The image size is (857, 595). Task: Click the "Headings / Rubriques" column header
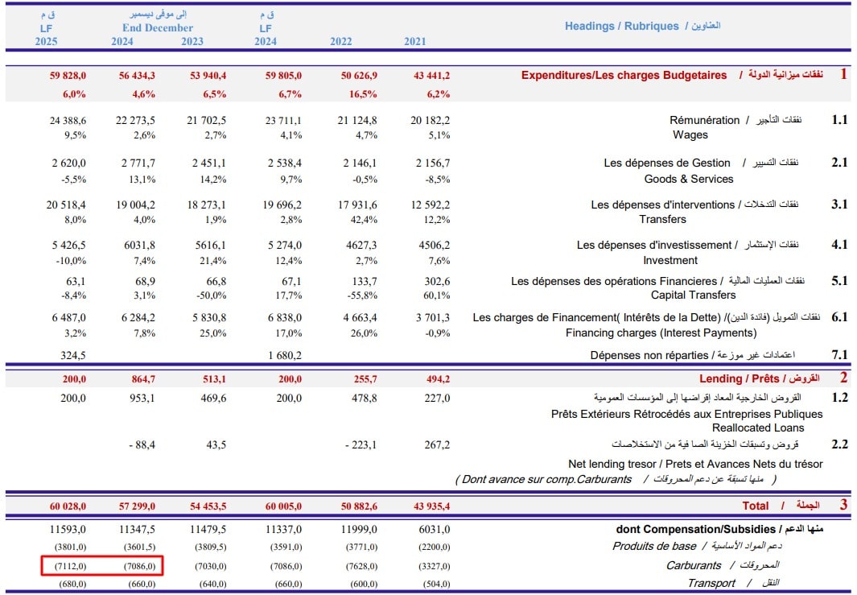(x=621, y=26)
